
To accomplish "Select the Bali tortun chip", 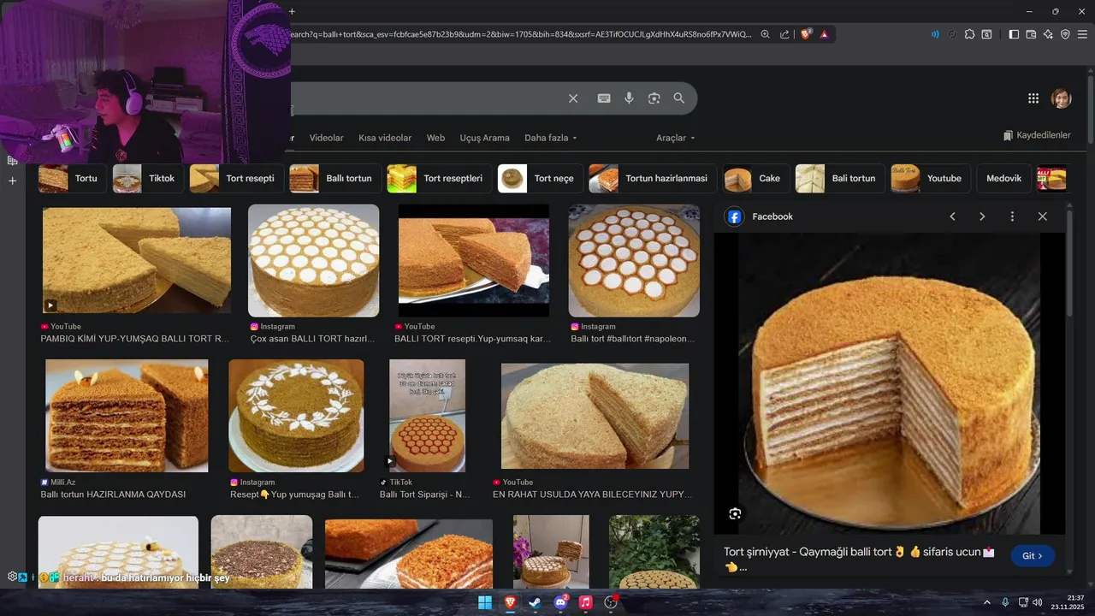I will click(x=839, y=178).
